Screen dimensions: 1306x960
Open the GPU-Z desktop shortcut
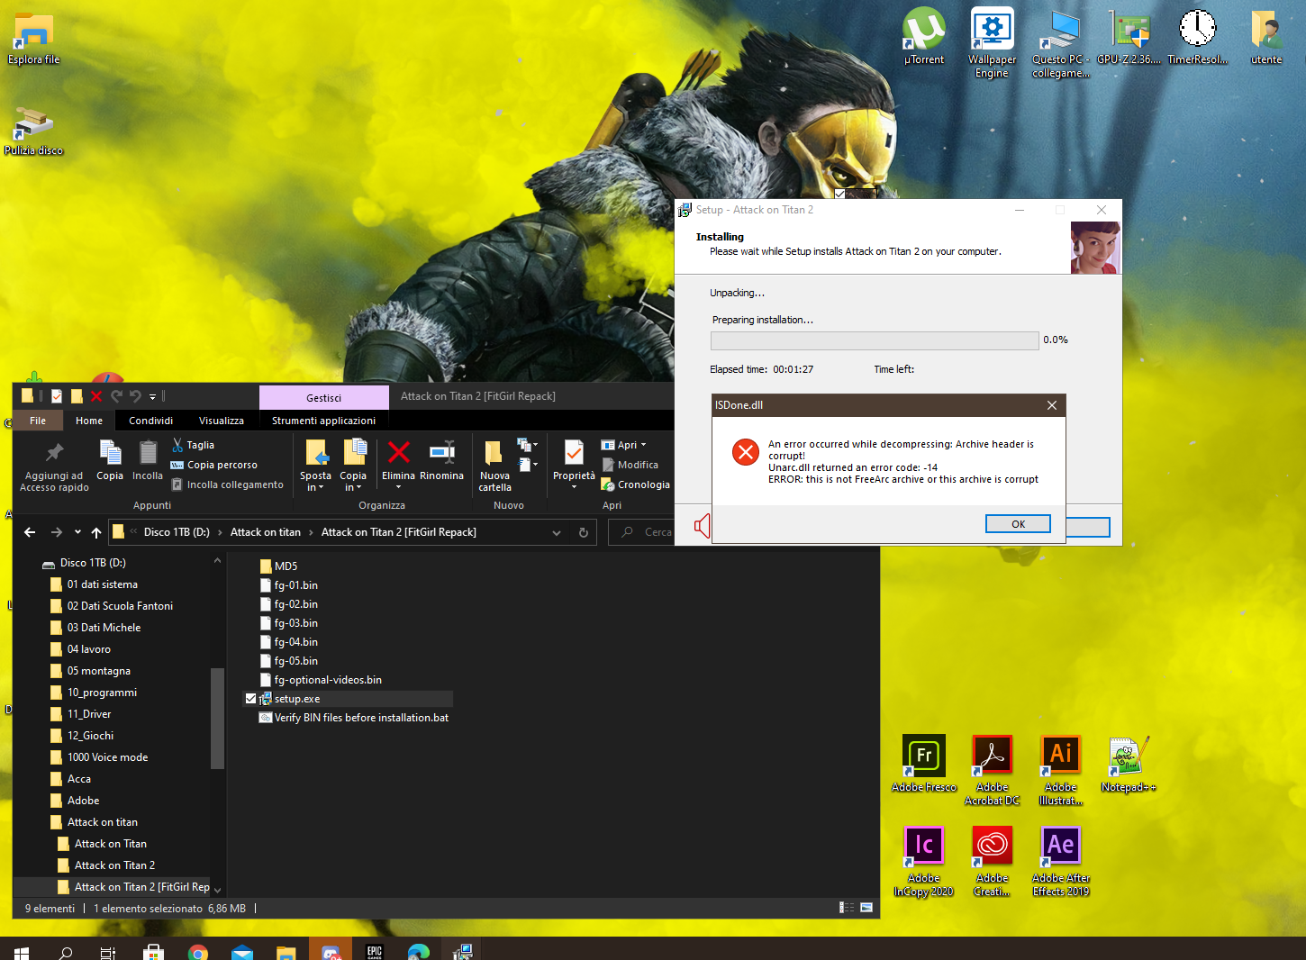point(1129,36)
